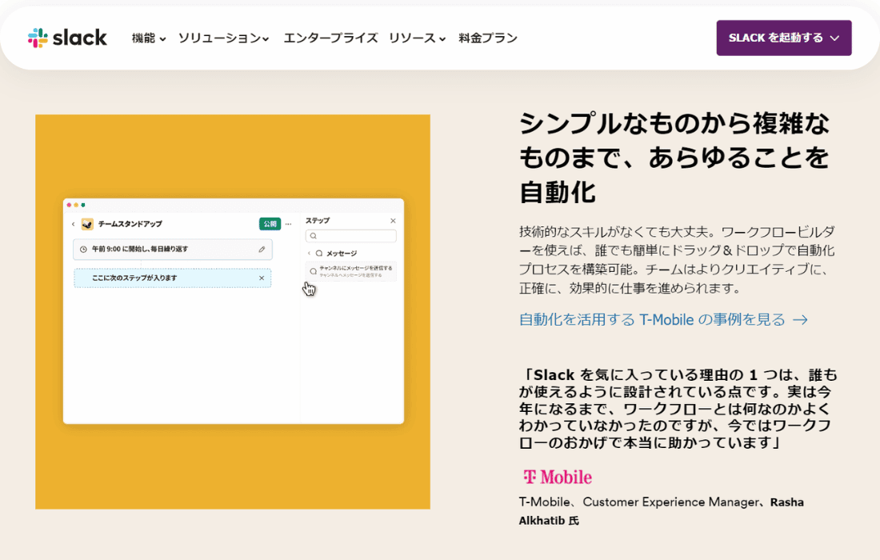
Task: Click the yellow workflow builder illustration
Action: (232, 312)
